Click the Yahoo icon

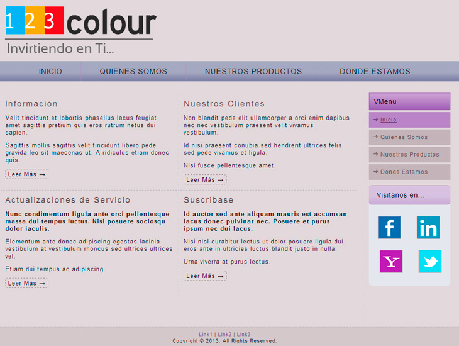point(390,262)
